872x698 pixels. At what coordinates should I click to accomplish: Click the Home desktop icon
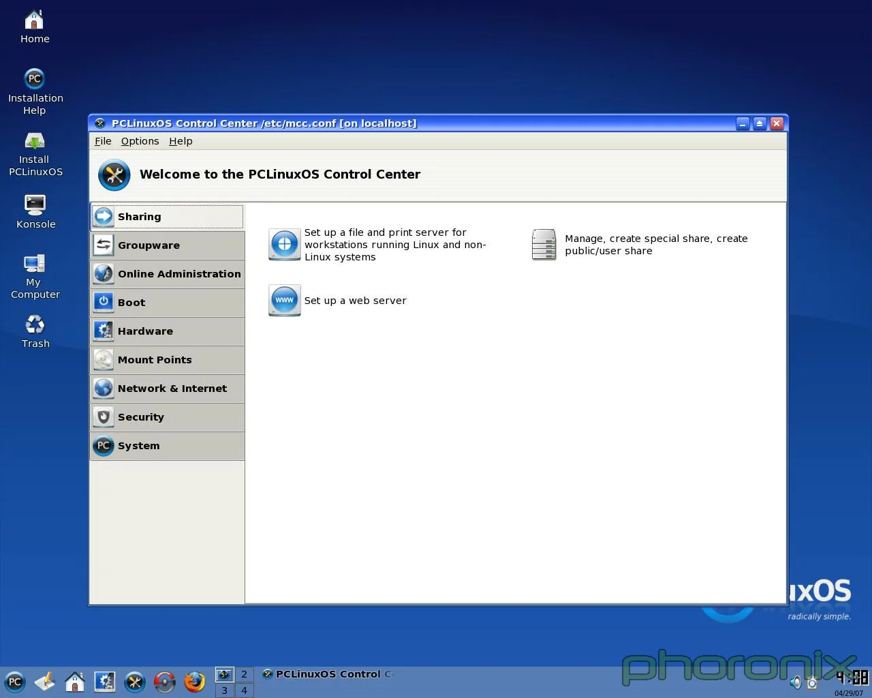click(35, 27)
